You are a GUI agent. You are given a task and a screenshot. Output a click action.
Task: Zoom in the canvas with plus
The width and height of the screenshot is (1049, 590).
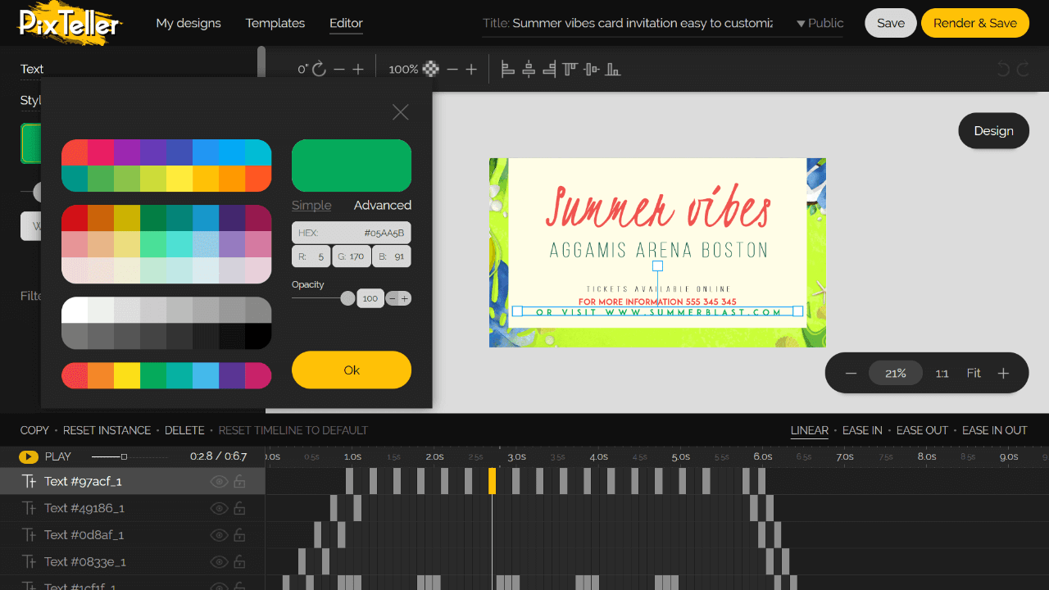(x=1003, y=374)
